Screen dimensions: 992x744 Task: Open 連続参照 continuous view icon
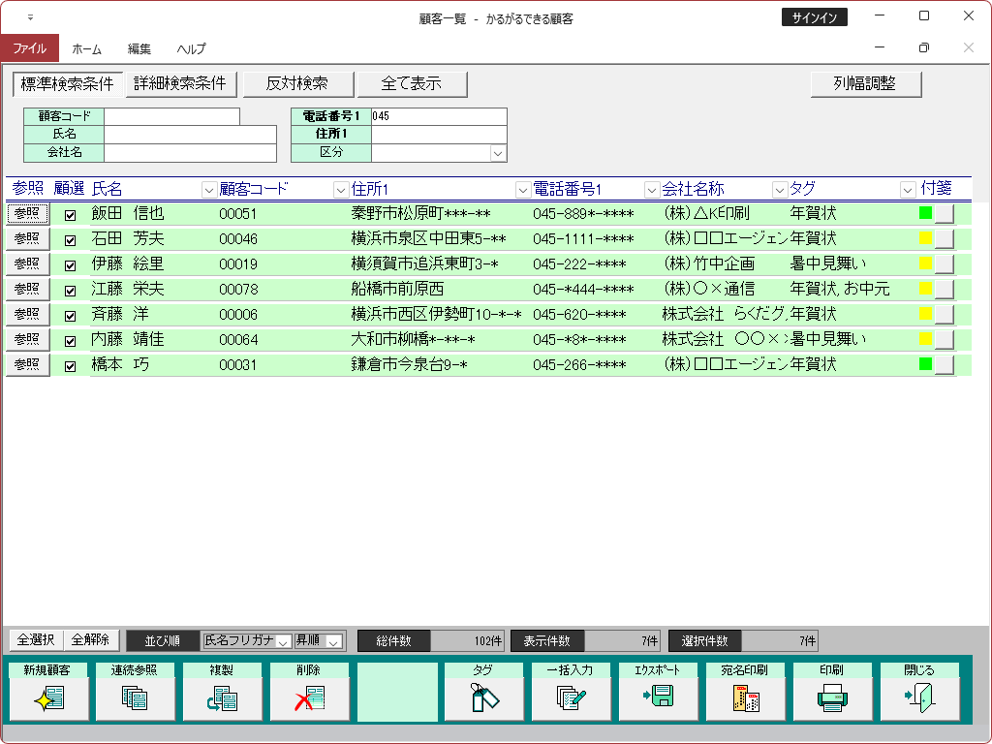pyautogui.click(x=136, y=697)
